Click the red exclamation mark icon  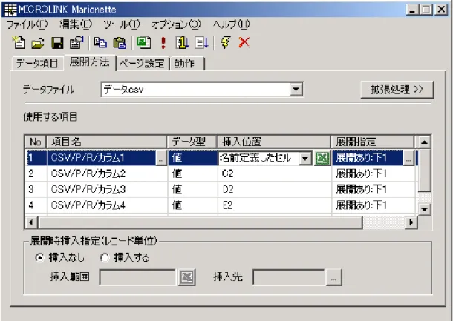point(163,43)
